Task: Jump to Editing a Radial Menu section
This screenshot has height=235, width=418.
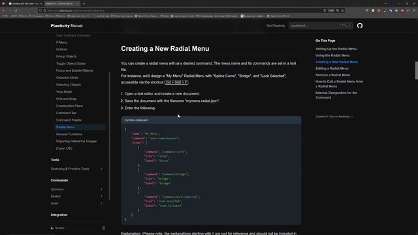Action: [x=332, y=69]
